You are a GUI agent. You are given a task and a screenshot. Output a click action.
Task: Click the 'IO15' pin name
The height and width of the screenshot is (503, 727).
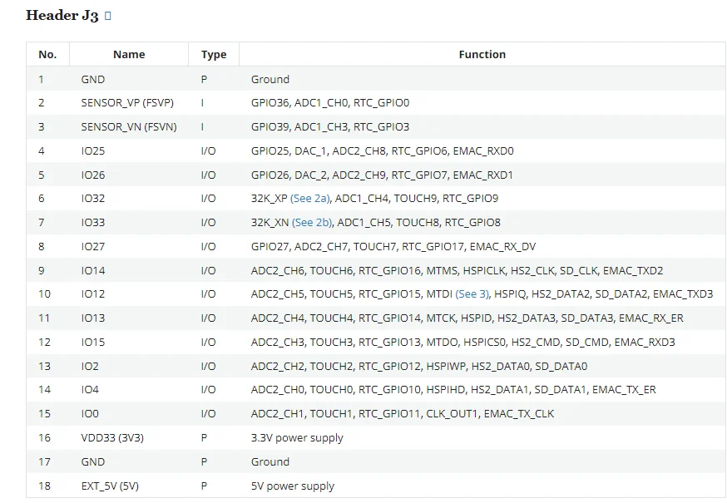pyautogui.click(x=92, y=343)
